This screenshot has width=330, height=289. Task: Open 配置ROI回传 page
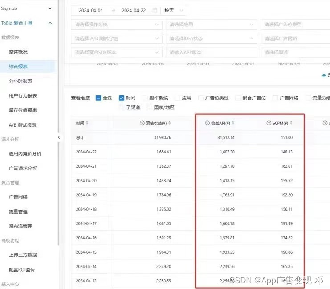(22, 270)
